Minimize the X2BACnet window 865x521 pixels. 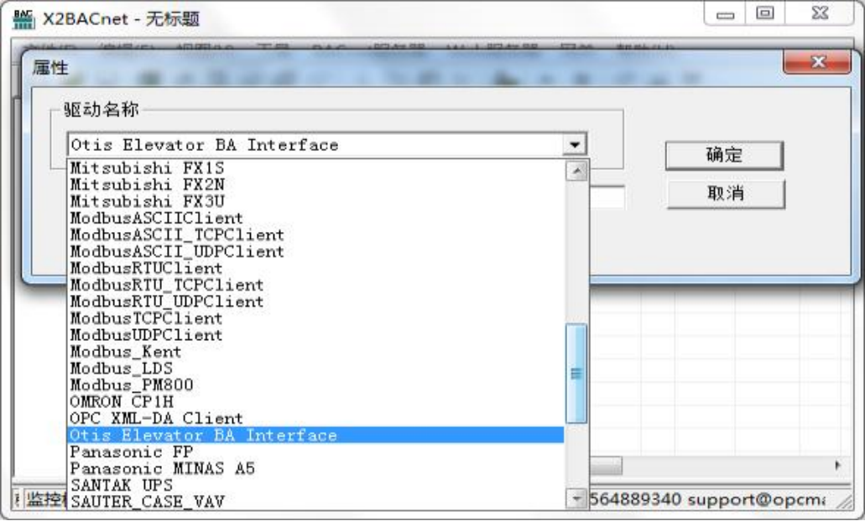[725, 13]
